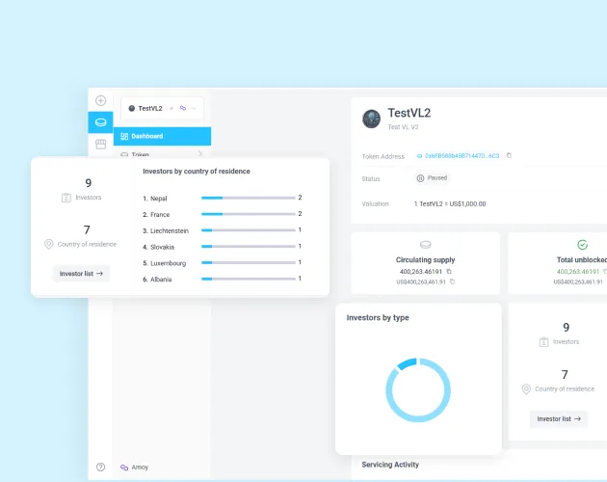Select the Albania country row
This screenshot has height=482, width=607.
coord(223,280)
